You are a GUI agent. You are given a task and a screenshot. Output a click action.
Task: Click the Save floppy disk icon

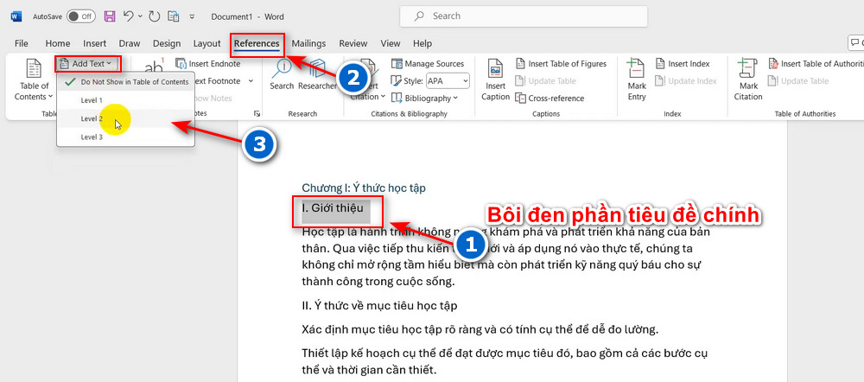[110, 16]
